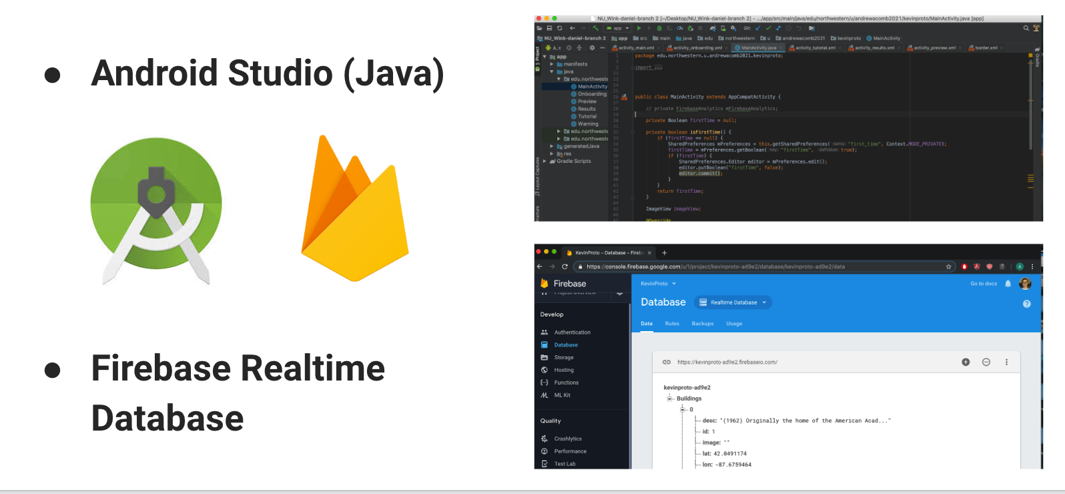Click the minus circle icon in database toolbar
The width and height of the screenshot is (1065, 494).
986,362
